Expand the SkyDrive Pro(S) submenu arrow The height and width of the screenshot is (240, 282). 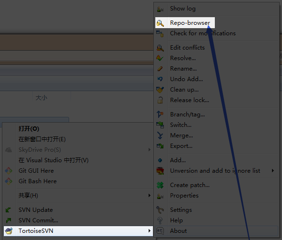pyautogui.click(x=149, y=150)
